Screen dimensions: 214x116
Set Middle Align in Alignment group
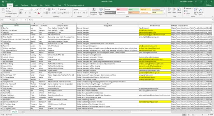click(47, 9)
